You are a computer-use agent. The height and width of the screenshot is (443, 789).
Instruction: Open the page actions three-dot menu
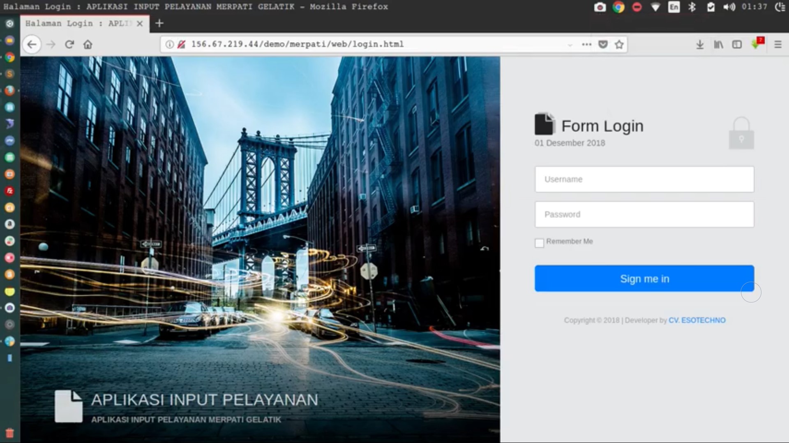586,44
